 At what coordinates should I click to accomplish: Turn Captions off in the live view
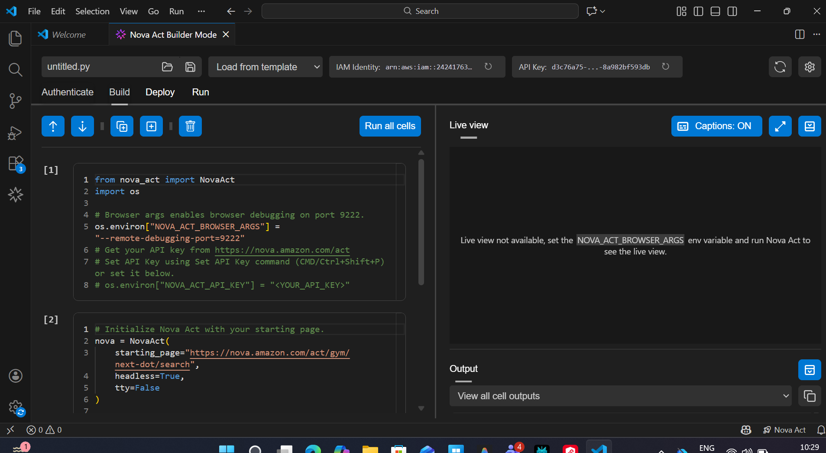(x=716, y=126)
